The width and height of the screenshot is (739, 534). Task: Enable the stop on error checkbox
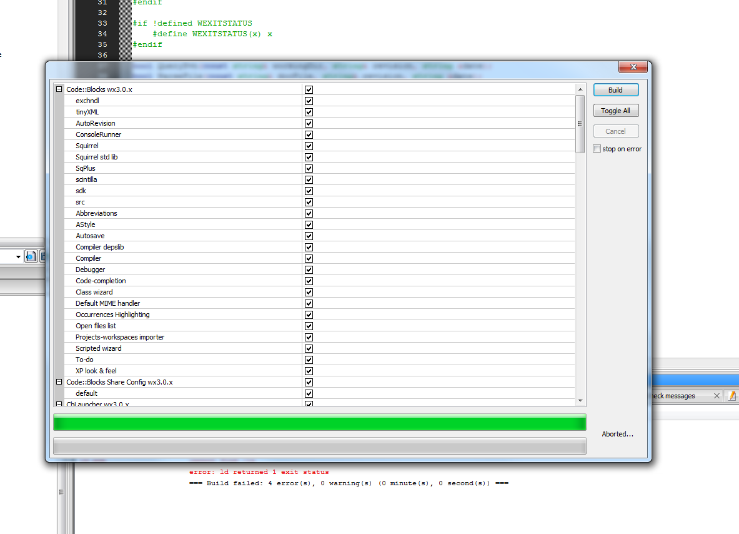point(597,149)
